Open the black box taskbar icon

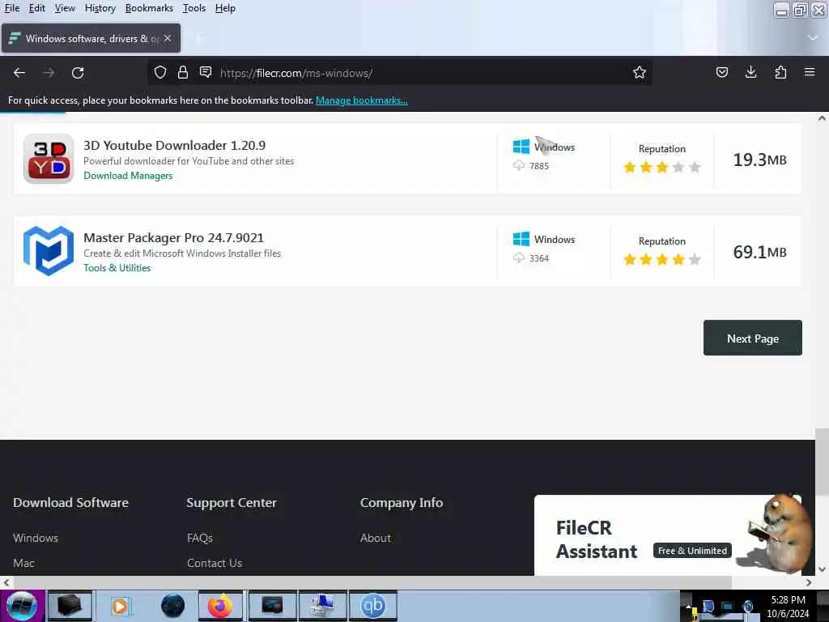(x=70, y=606)
